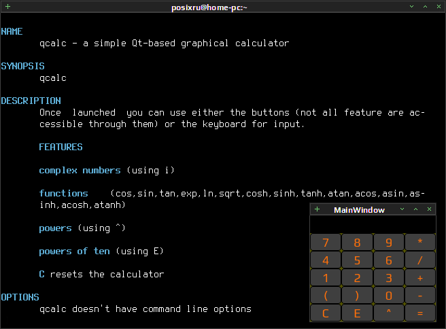Click calculator digit 4 button
This screenshot has height=329, width=446.
pos(326,260)
